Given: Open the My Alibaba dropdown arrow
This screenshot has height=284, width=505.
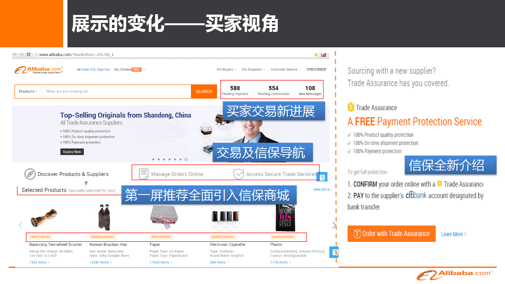Looking at the screenshot, I should (144, 70).
